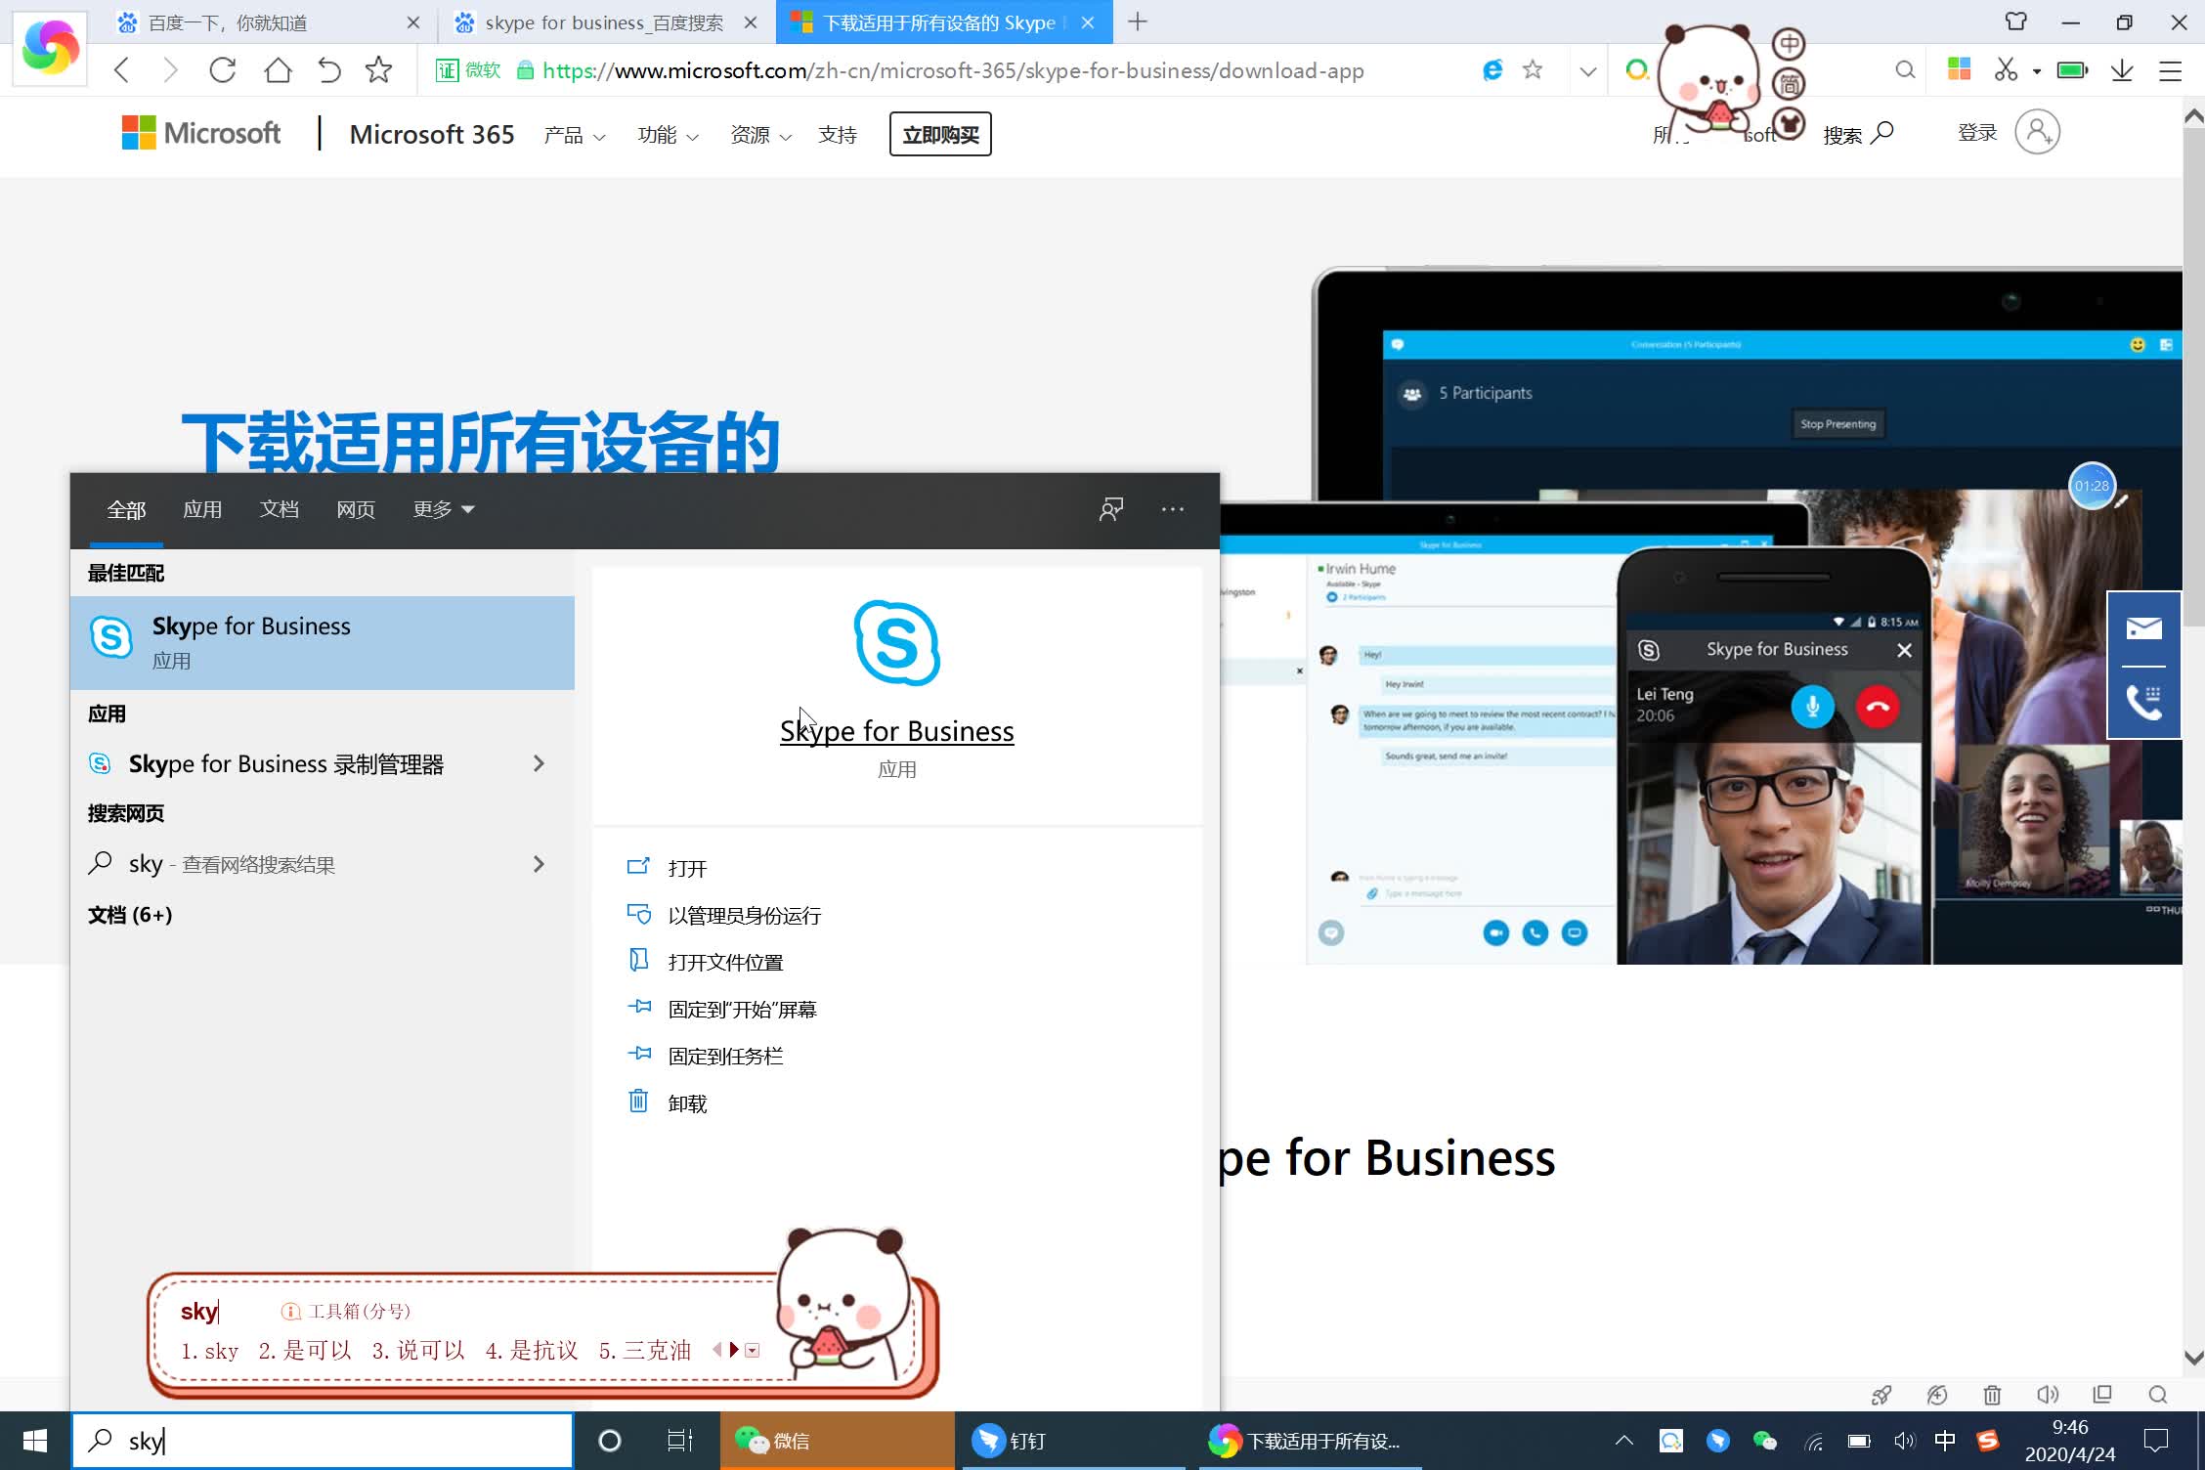Select Skype for Business best match result
Viewport: 2205px width, 1470px height.
point(323,642)
